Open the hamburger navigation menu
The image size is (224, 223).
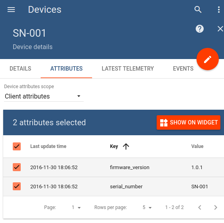[x=11, y=10]
